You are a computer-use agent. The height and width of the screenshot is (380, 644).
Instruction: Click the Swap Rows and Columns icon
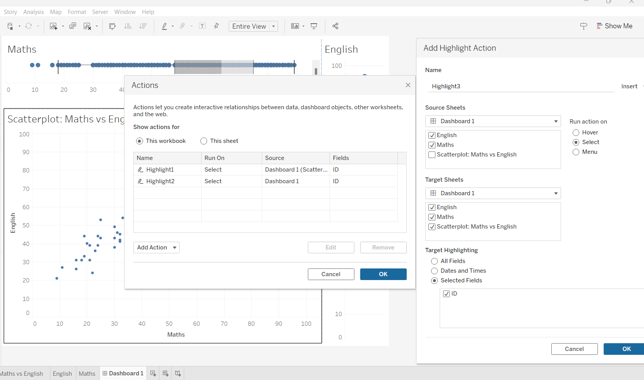(x=112, y=26)
